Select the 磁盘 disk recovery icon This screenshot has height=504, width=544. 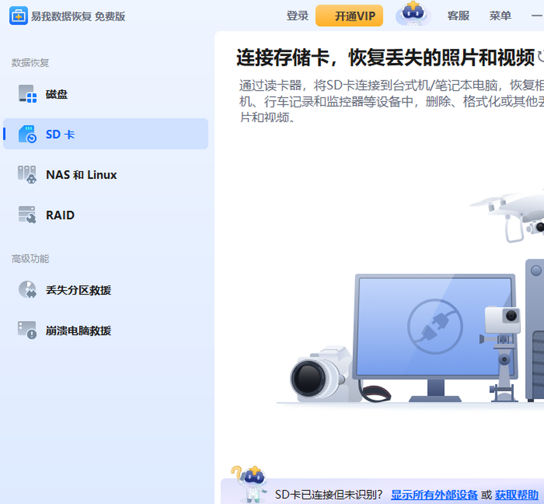point(26,94)
